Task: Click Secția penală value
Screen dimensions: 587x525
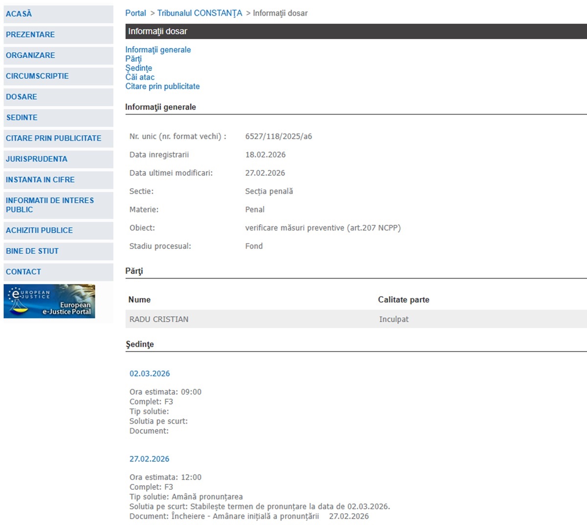Action: click(269, 191)
